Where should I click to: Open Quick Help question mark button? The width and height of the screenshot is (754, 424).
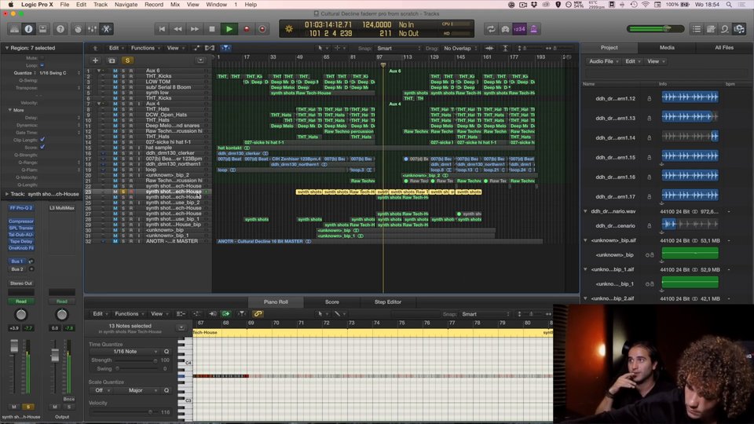click(x=60, y=29)
